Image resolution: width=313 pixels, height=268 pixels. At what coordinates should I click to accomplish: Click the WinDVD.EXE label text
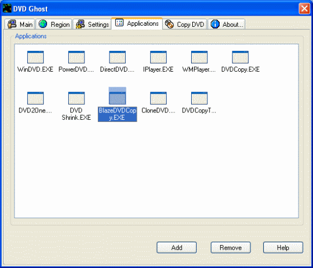(x=35, y=69)
